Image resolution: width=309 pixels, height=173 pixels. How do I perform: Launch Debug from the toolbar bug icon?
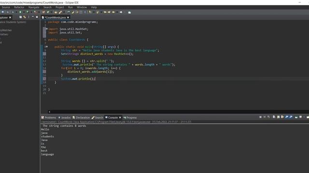tap(13, 12)
